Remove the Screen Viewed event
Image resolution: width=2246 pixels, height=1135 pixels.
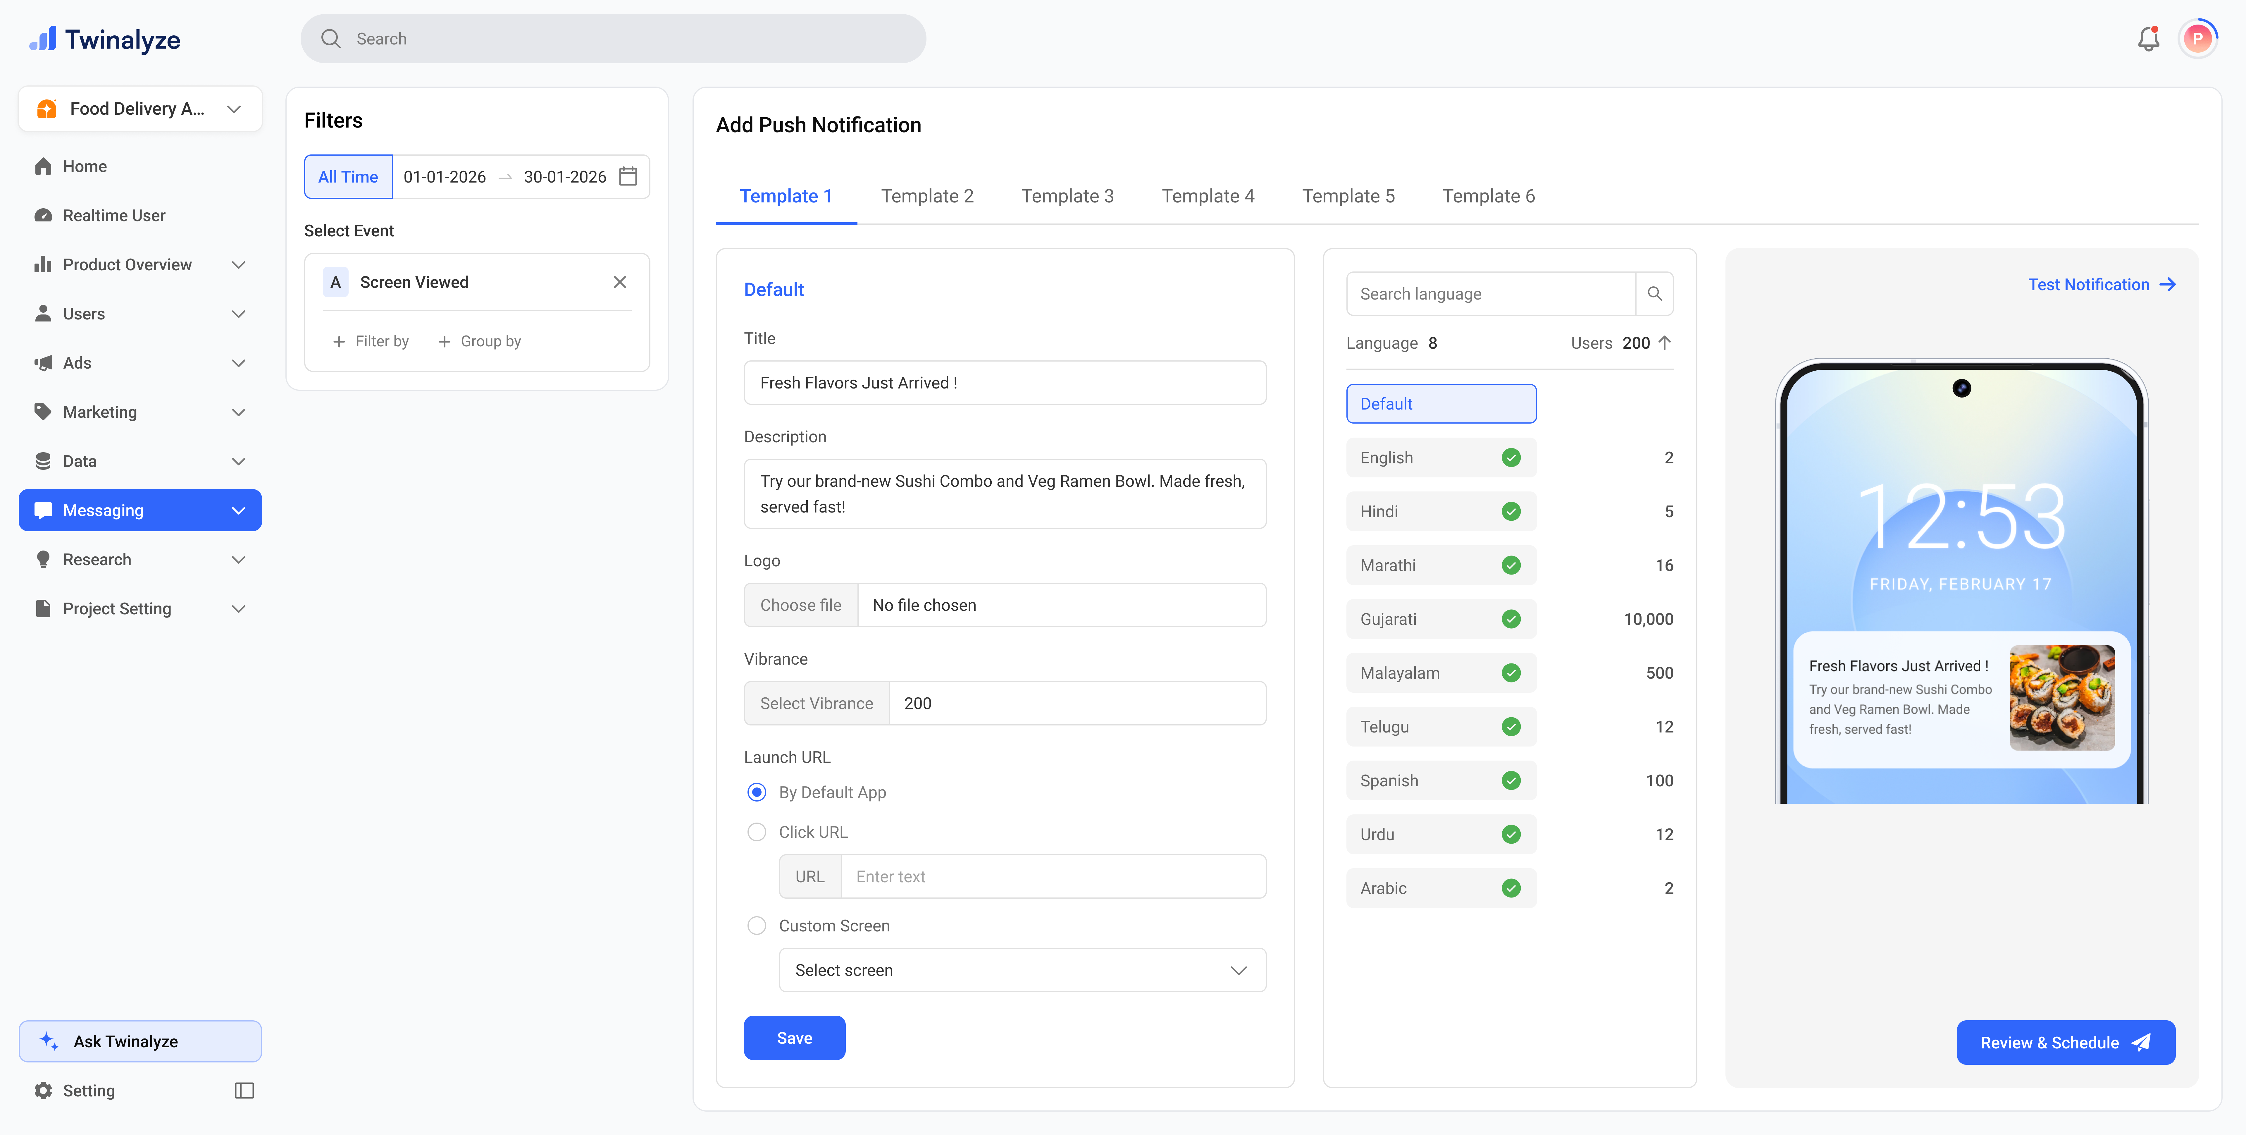pyautogui.click(x=620, y=282)
